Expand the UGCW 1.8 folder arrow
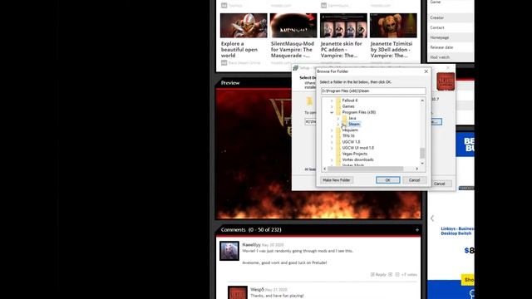The height and width of the screenshot is (299, 532). click(x=332, y=142)
